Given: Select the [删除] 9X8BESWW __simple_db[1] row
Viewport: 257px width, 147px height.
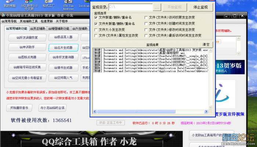Looking at the screenshot, I should (x=151, y=59).
